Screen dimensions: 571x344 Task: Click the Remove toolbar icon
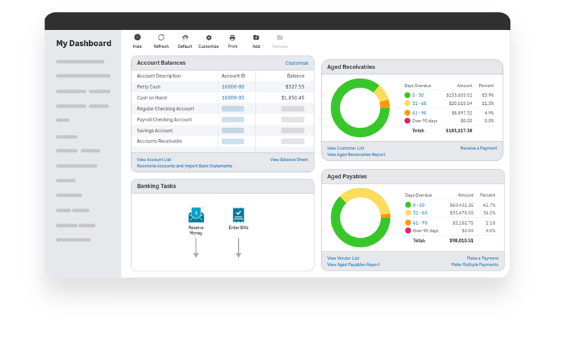280,38
